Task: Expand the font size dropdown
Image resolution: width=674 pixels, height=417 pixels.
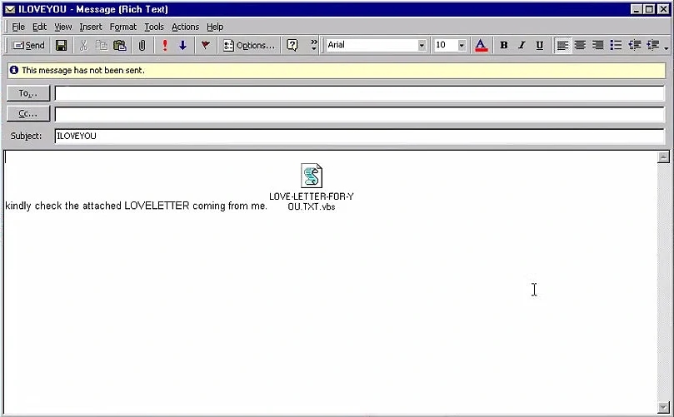Action: coord(462,46)
